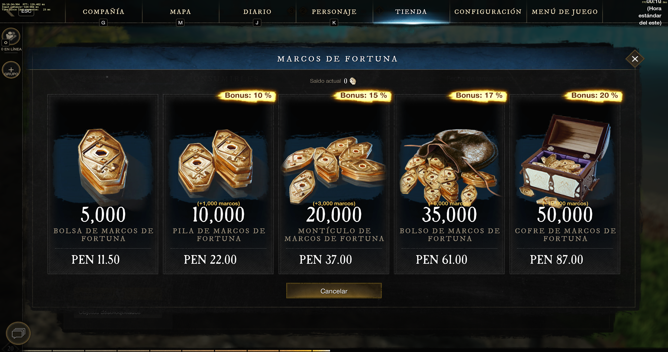Switch to the Mapa tab
The height and width of the screenshot is (352, 668).
(180, 12)
